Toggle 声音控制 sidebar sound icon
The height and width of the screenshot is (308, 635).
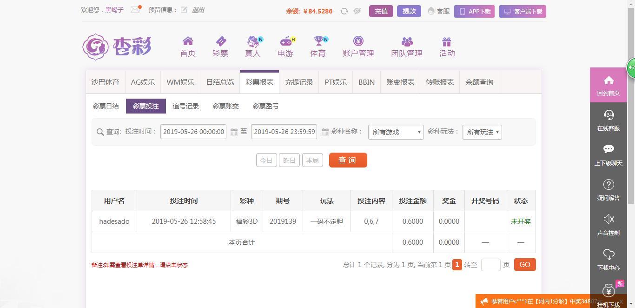[609, 219]
